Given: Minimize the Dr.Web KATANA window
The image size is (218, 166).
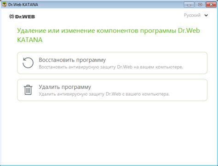Looking at the screenshot, I should point(189,5).
